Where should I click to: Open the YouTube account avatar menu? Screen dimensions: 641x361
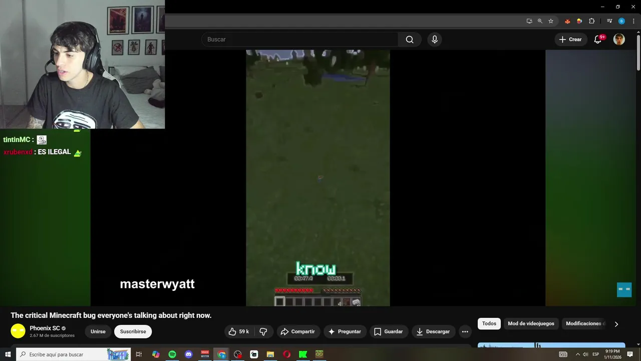(619, 40)
